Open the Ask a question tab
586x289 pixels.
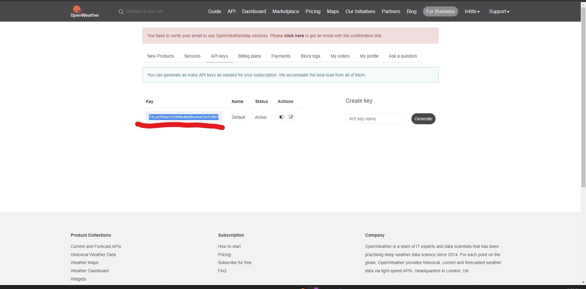point(403,56)
